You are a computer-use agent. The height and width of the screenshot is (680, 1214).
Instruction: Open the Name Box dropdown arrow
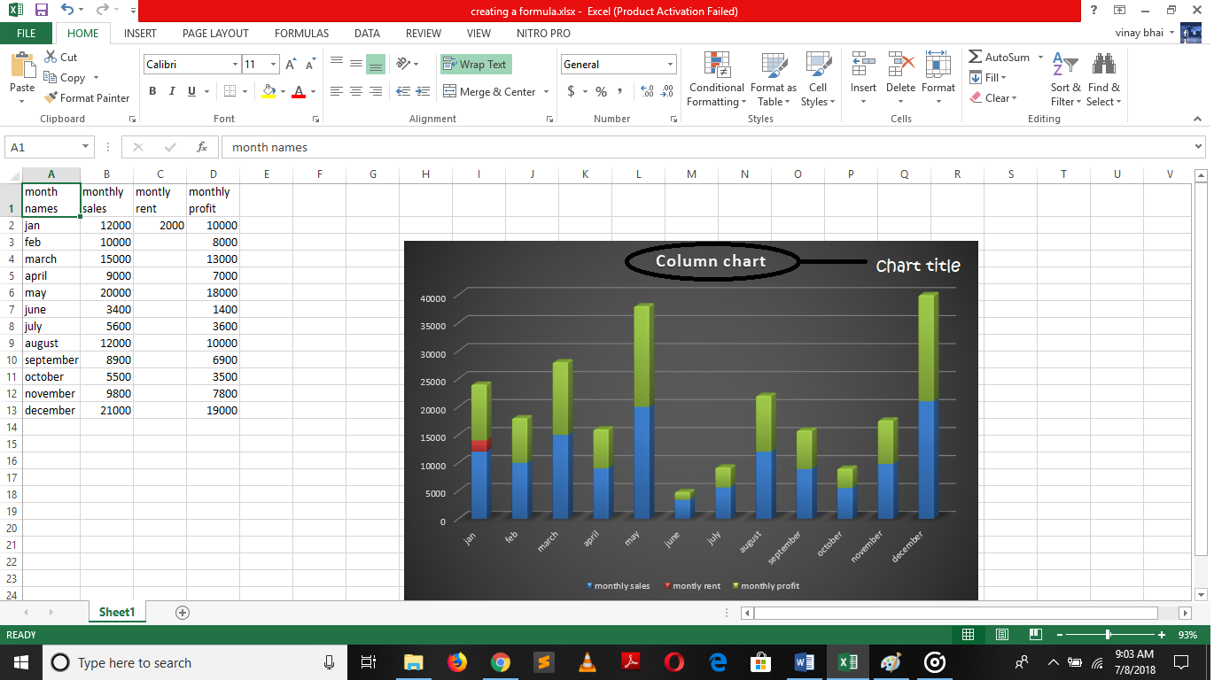click(86, 147)
